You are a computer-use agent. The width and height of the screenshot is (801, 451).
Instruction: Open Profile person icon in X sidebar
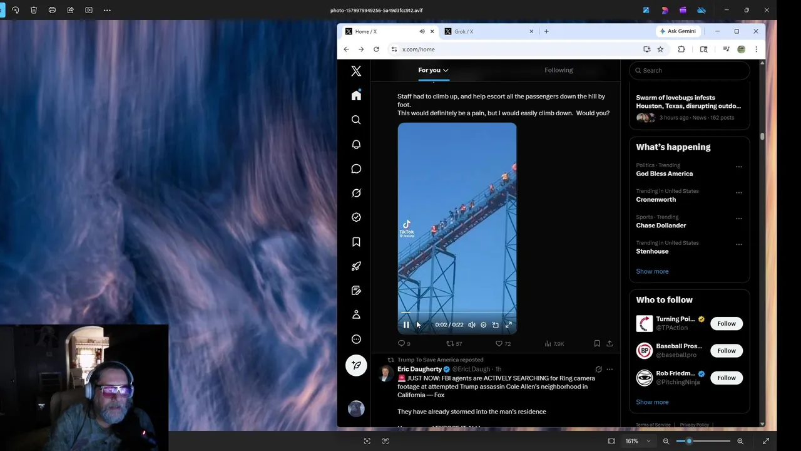(x=356, y=314)
